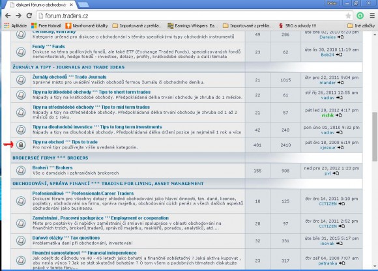Click the green extension icon in toolbar
This screenshot has width=378, height=271.
360,16
